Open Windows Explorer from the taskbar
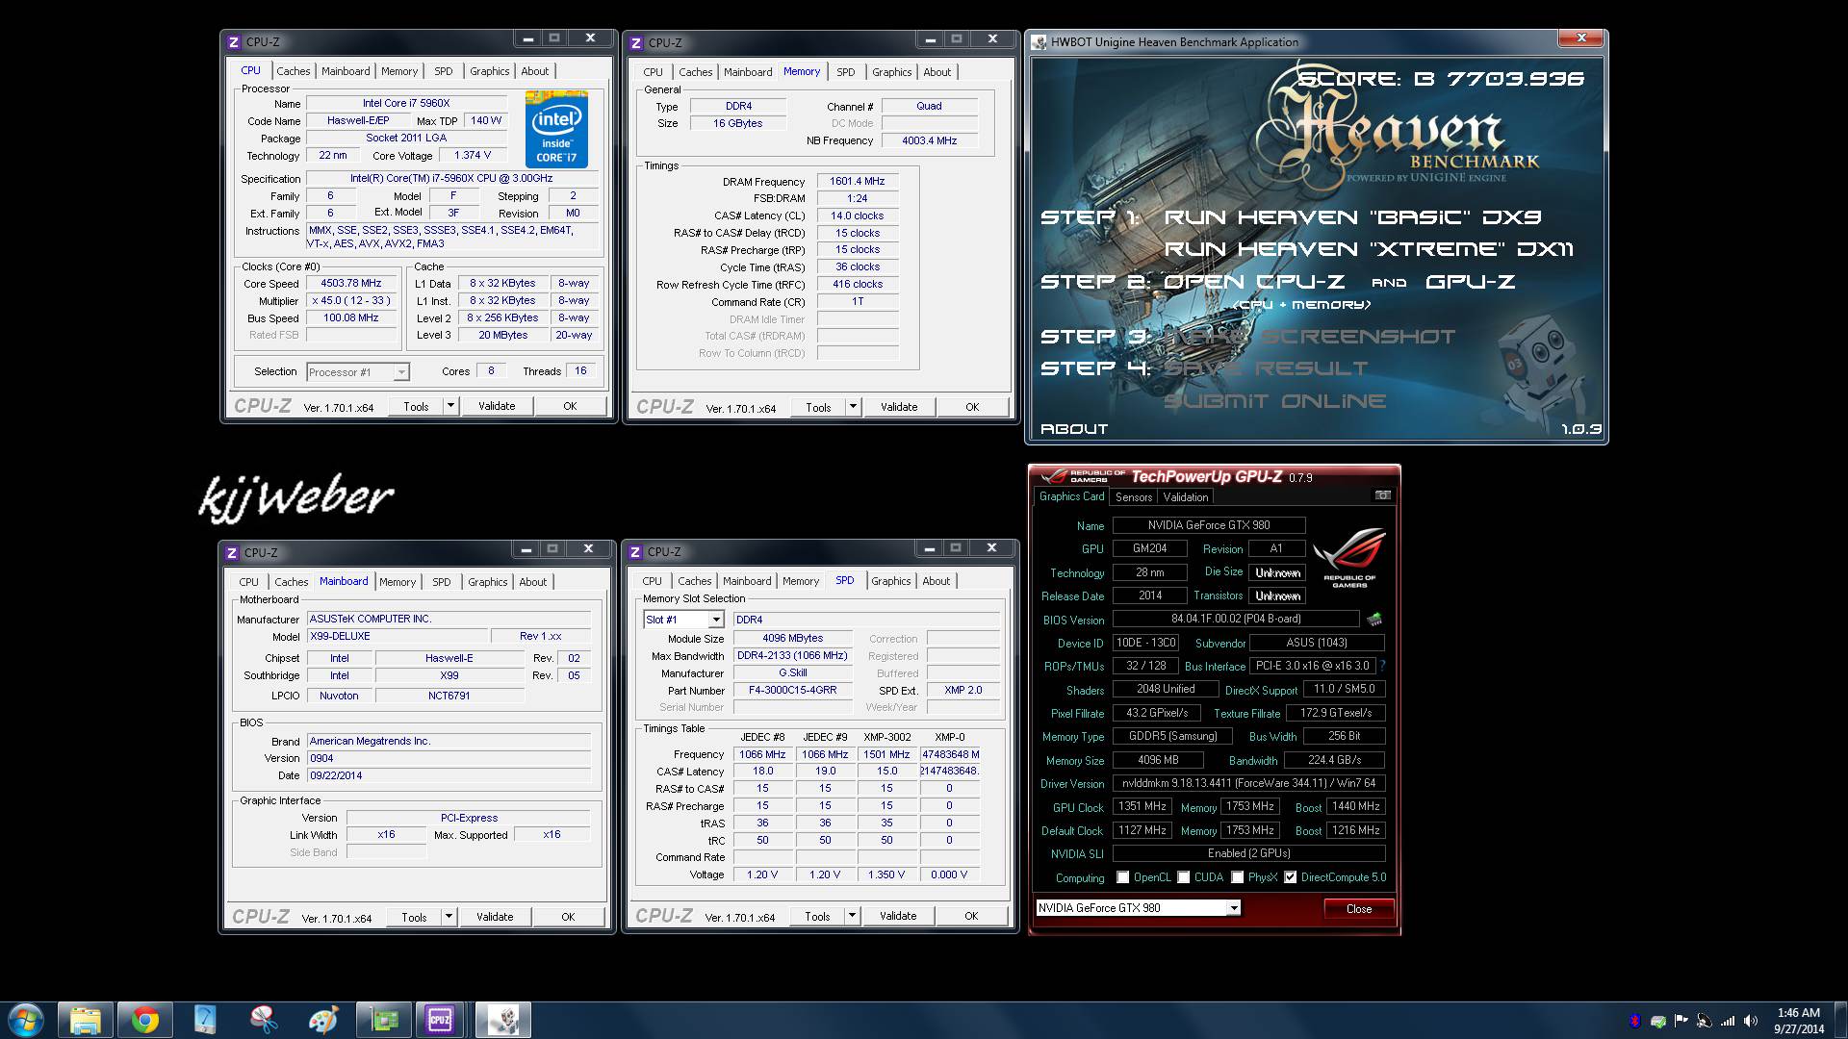This screenshot has height=1039, width=1848. point(85,1020)
